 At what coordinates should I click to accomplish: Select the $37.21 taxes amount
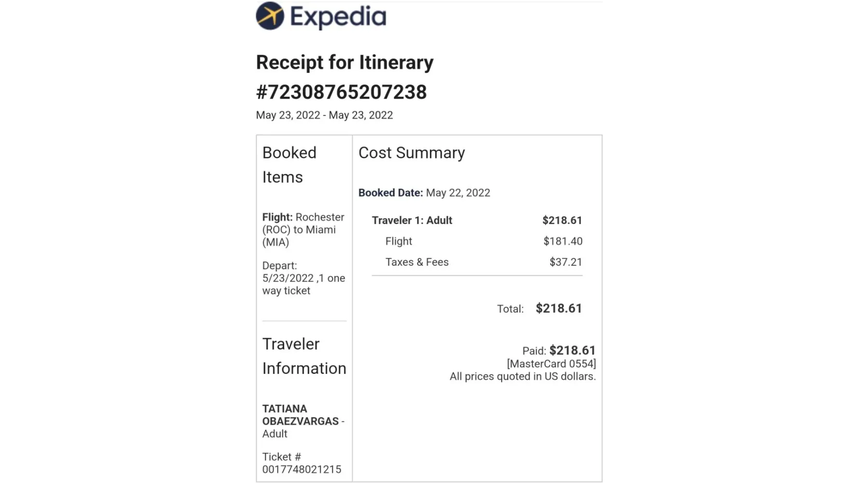click(566, 262)
